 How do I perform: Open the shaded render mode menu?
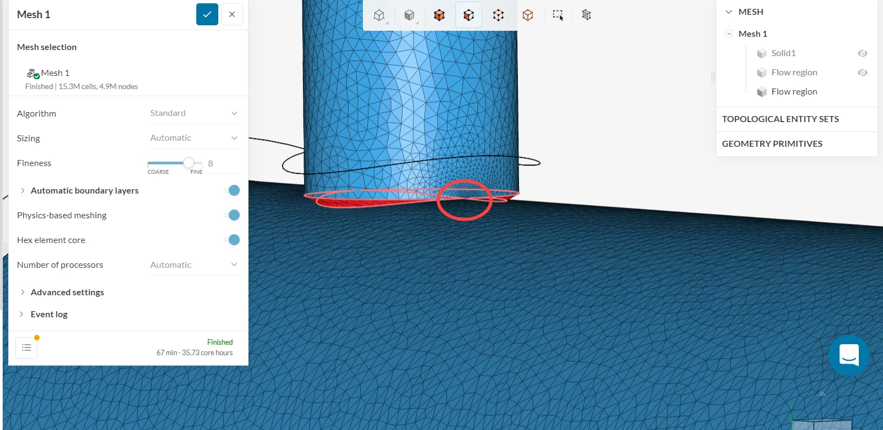coord(410,15)
